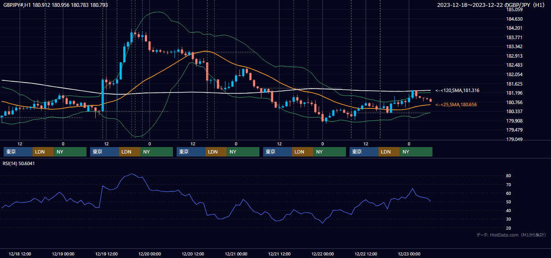The height and width of the screenshot is (258, 551).
Task: Select 東京 session box above 12/21 12:00
Action: point(278,152)
